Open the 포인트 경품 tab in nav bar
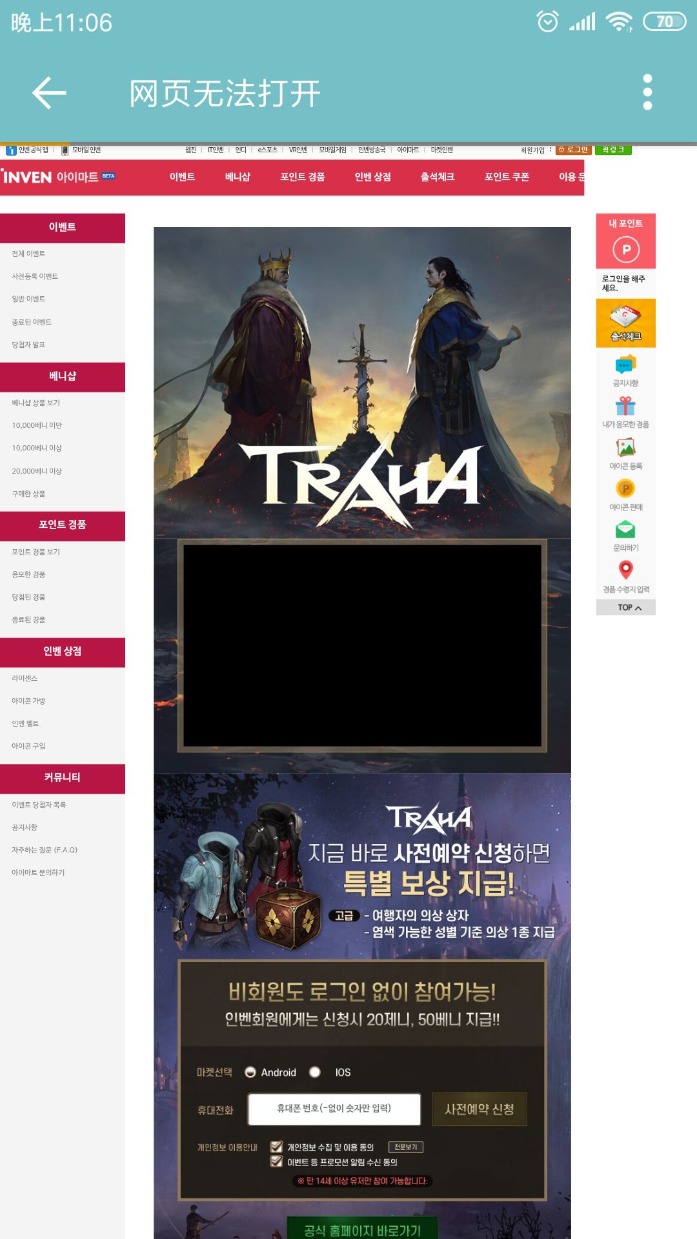The height and width of the screenshot is (1239, 697). click(303, 177)
